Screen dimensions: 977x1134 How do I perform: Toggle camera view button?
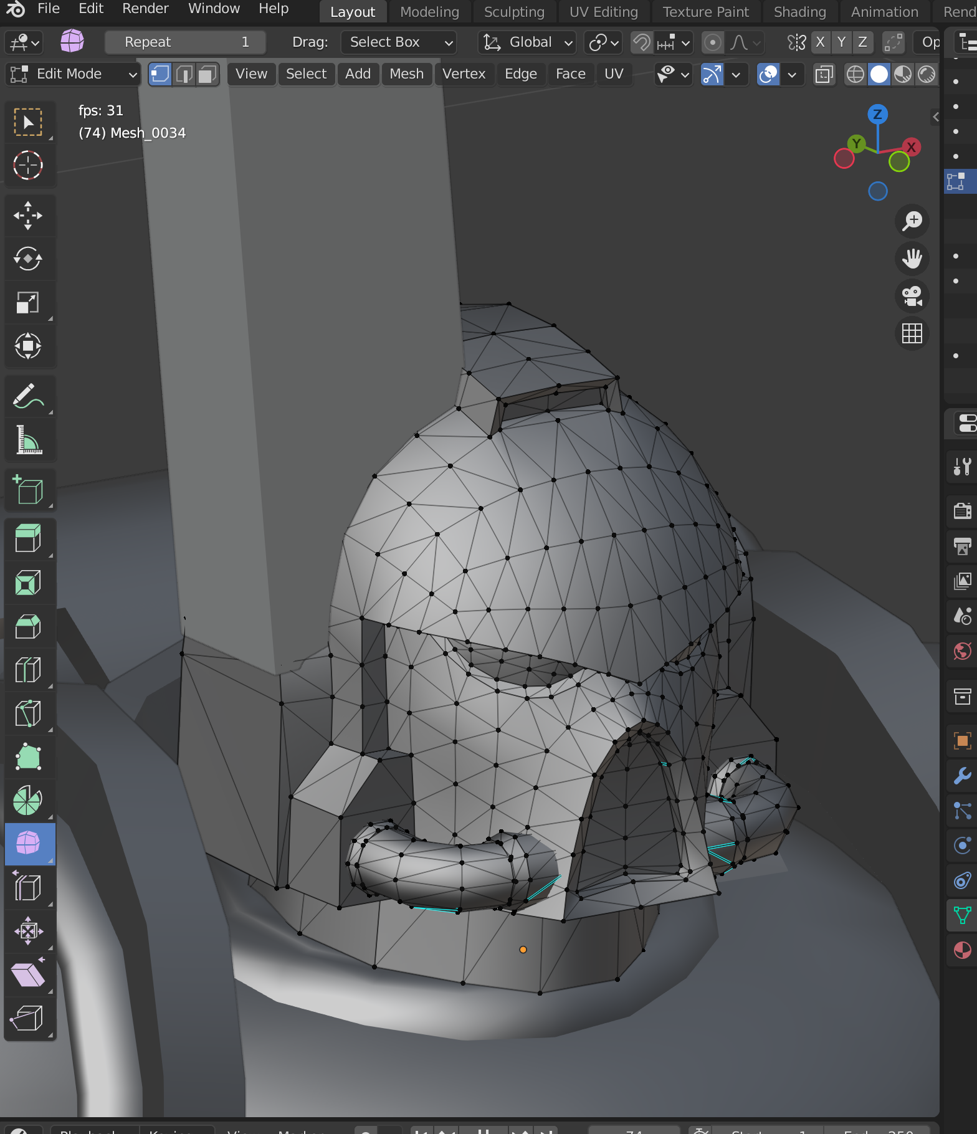pyautogui.click(x=912, y=296)
